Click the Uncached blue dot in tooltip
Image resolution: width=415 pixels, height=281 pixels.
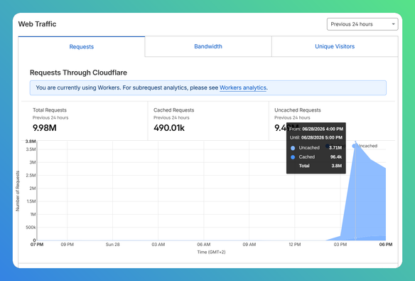pos(293,148)
